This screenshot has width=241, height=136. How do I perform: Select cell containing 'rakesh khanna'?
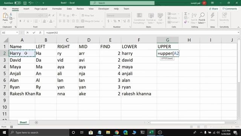139,94
